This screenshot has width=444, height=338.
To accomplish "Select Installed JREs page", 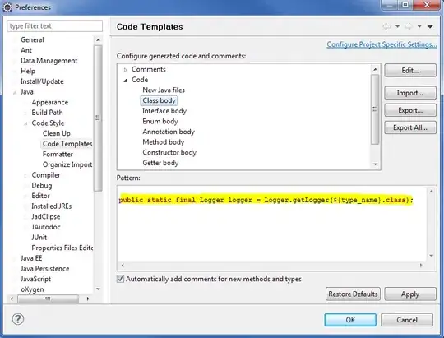I will (51, 206).
